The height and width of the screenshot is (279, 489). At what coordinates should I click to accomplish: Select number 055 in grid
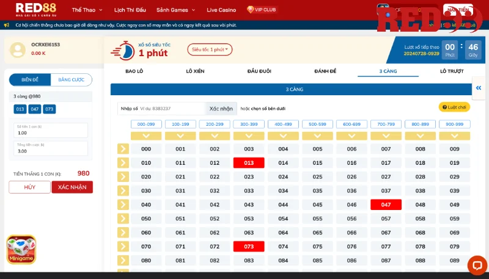point(317,219)
